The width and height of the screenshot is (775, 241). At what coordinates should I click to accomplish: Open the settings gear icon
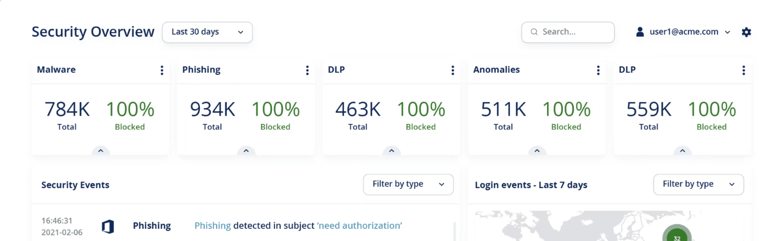pos(746,32)
